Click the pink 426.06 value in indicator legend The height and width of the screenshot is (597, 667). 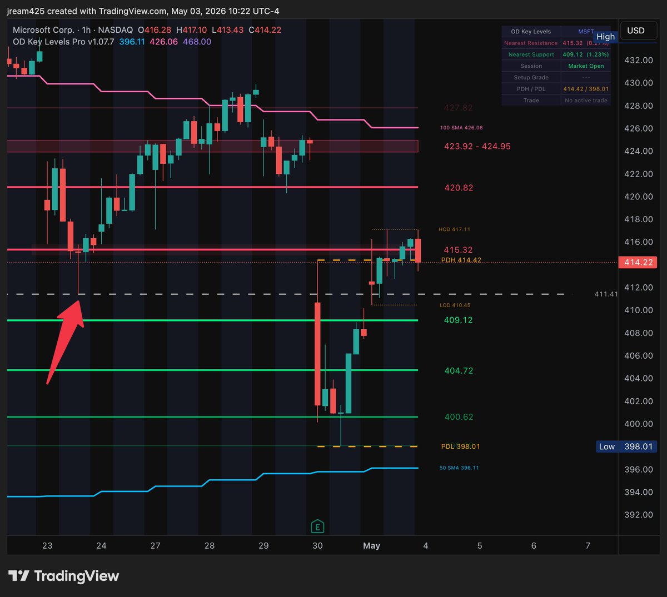coord(164,42)
